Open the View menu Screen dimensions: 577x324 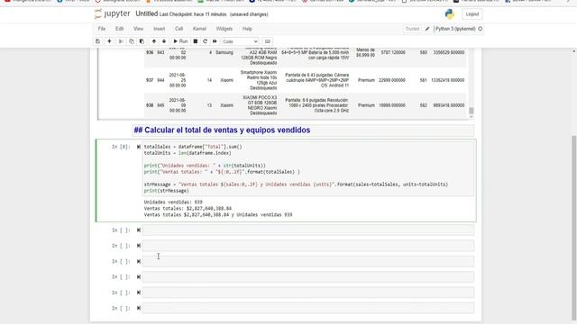tap(138, 29)
